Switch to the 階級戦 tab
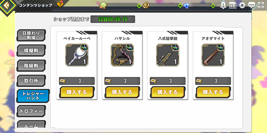This screenshot has width=267, height=133. (x=31, y=66)
